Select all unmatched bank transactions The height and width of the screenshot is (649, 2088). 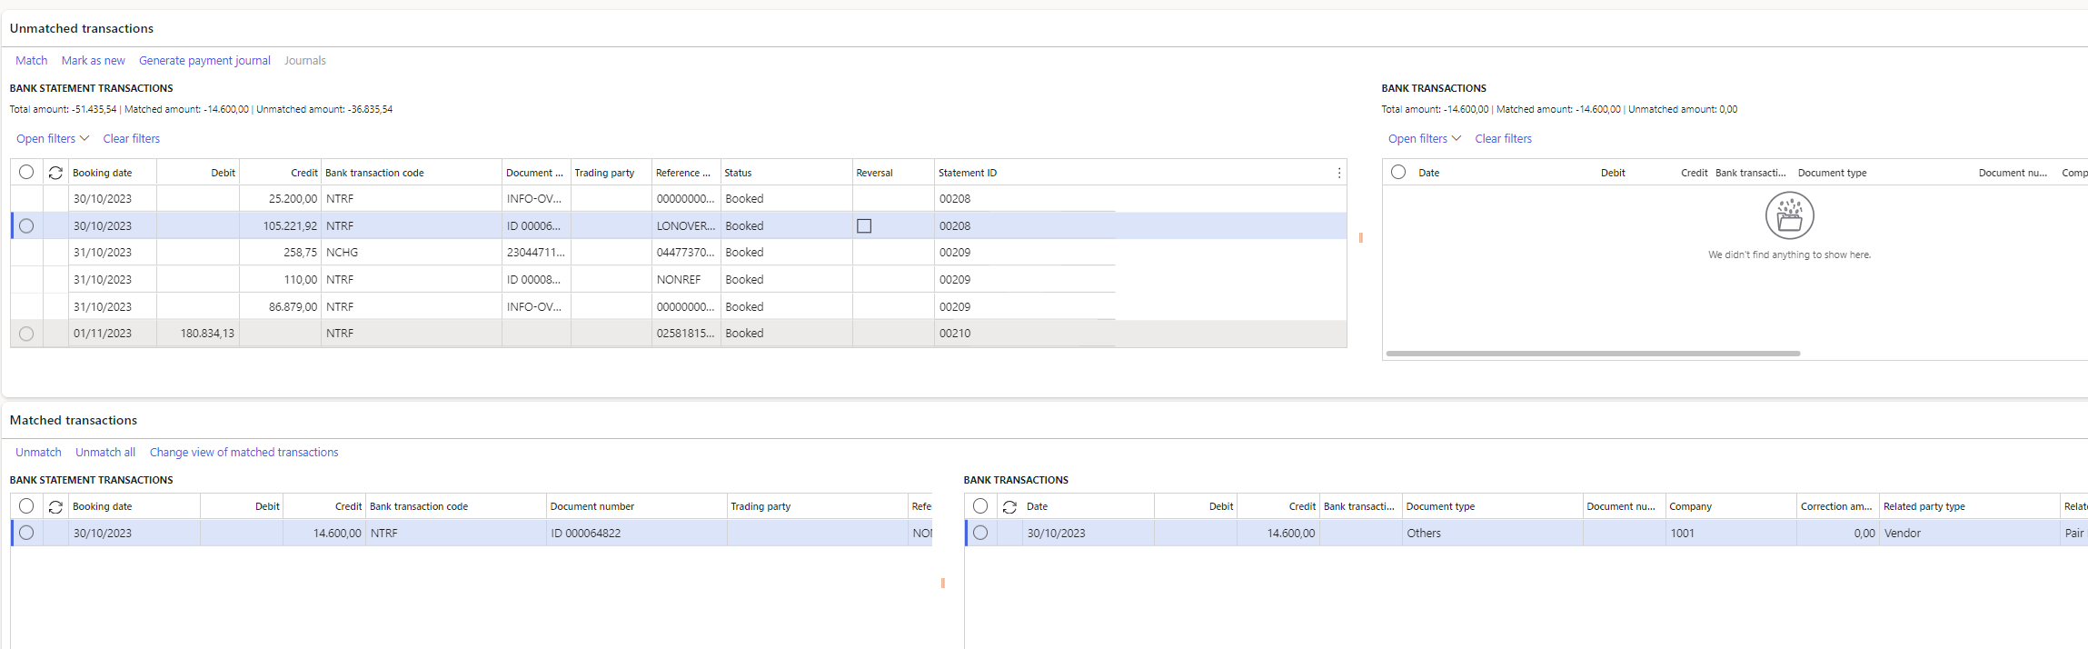tap(1398, 172)
